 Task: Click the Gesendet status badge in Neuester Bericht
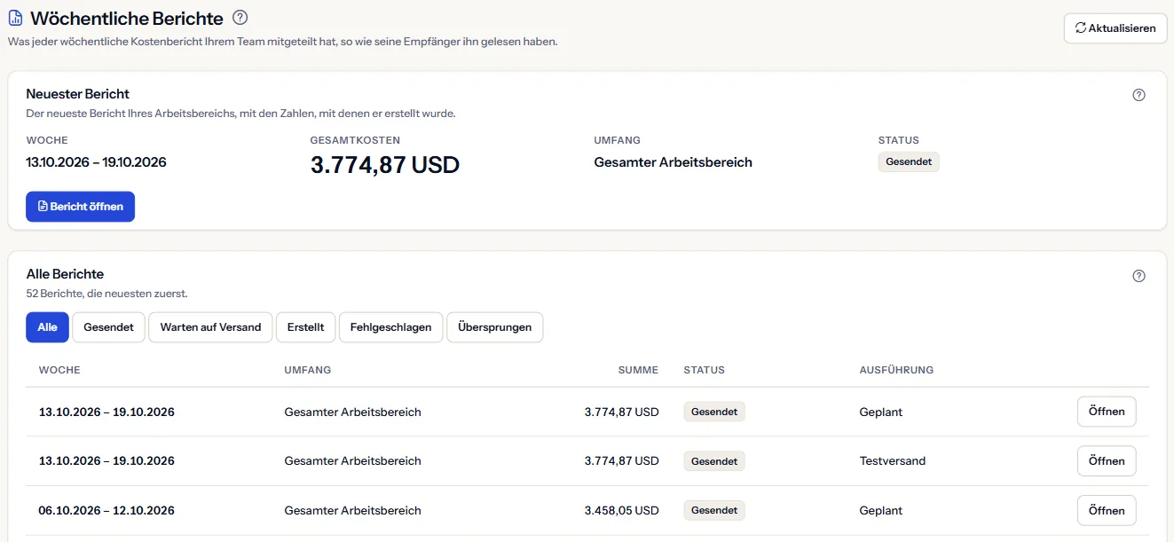point(909,162)
